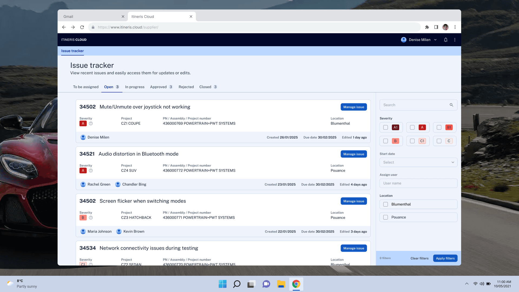Enable the Pouance location filter
The height and width of the screenshot is (292, 519).
coord(386,217)
